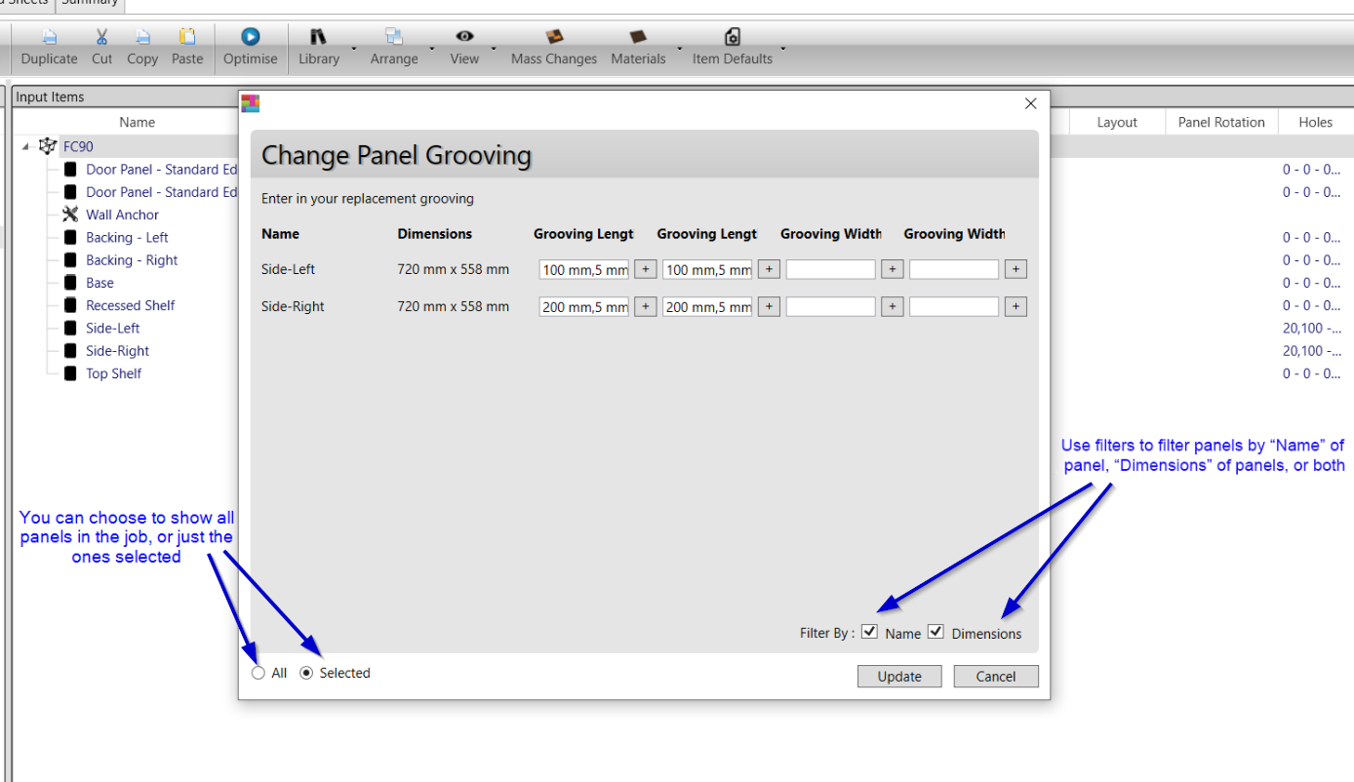
Task: Click the Copy toolbar icon
Action: point(142,37)
